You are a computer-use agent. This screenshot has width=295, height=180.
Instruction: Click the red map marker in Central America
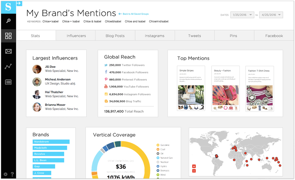pos(217,156)
